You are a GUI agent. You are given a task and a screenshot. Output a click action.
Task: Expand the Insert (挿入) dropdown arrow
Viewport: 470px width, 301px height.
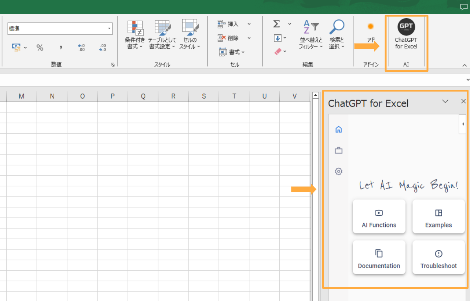pos(249,24)
